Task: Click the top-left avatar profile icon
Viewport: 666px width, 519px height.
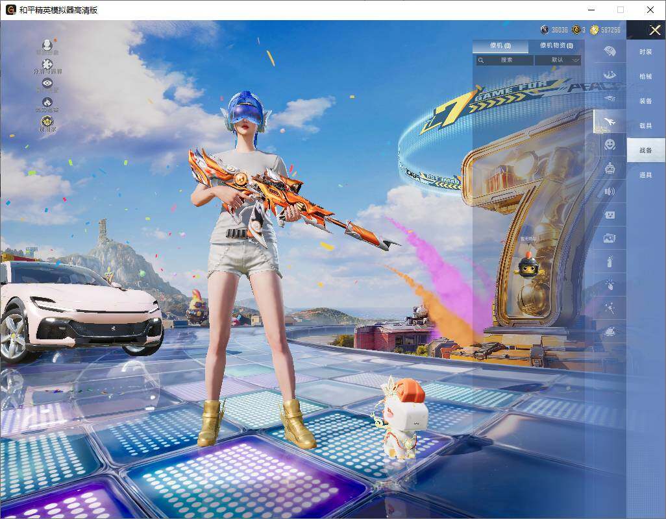Action: 47,46
